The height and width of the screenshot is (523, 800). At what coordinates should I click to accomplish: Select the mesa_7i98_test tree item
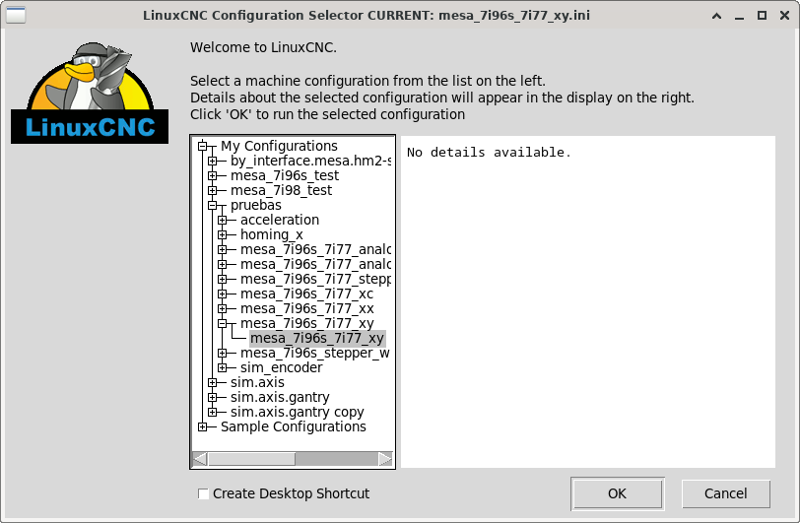(x=281, y=190)
